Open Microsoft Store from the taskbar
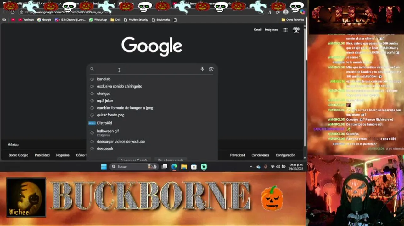Viewport: 404px width, 226px height. point(194,167)
